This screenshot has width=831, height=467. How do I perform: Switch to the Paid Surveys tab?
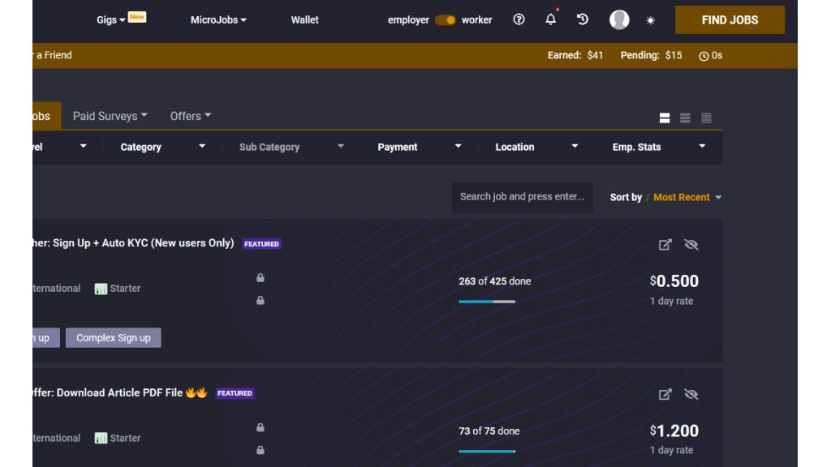tap(110, 116)
